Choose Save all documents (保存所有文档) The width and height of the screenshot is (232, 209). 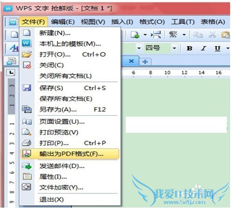[x=70, y=99]
